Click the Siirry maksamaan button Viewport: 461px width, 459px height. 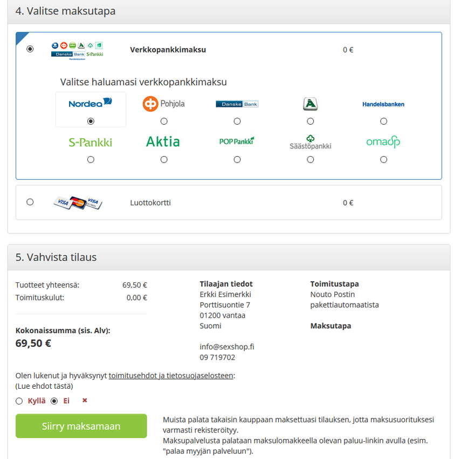point(81,426)
